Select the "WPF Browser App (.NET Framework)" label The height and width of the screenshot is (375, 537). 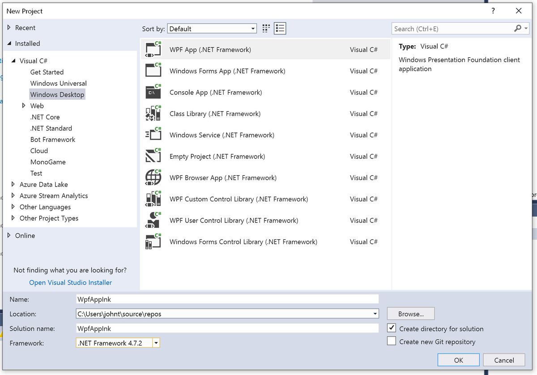223,178
